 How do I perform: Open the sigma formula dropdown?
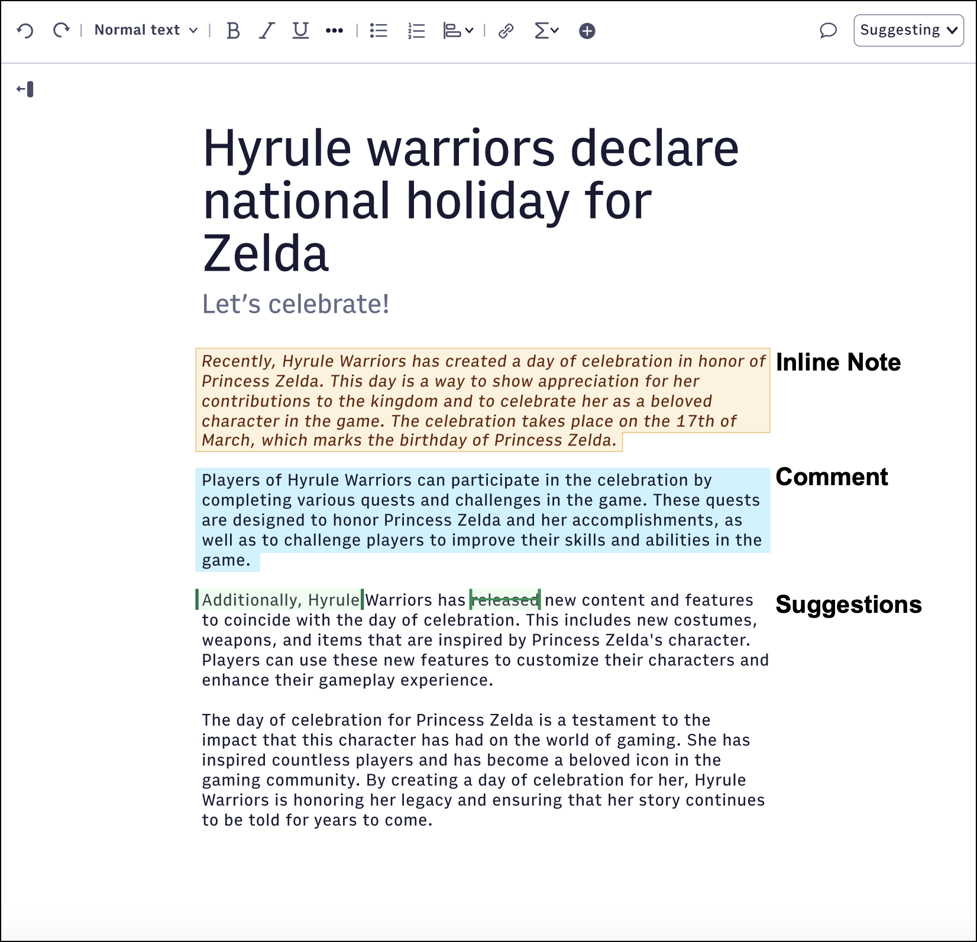546,31
